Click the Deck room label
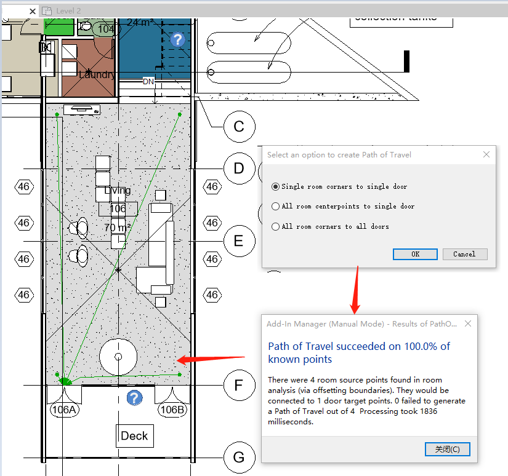The height and width of the screenshot is (476, 508). tap(134, 435)
